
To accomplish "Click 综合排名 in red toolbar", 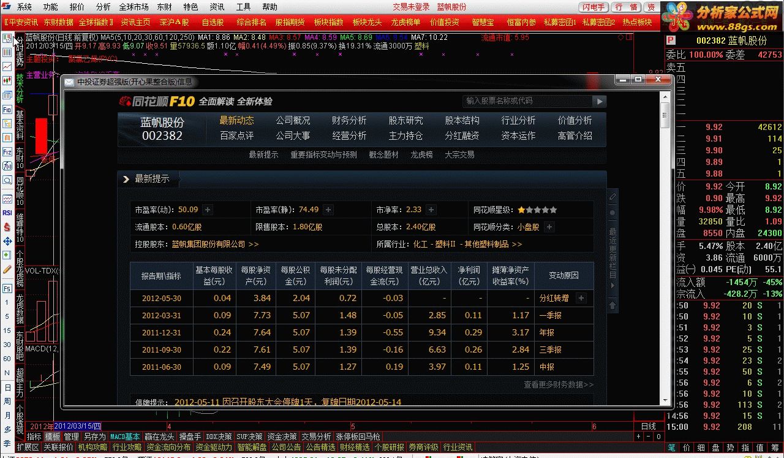I will [251, 22].
